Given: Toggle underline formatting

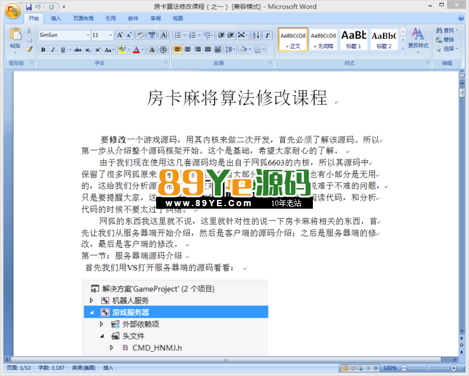Looking at the screenshot, I should pos(63,50).
